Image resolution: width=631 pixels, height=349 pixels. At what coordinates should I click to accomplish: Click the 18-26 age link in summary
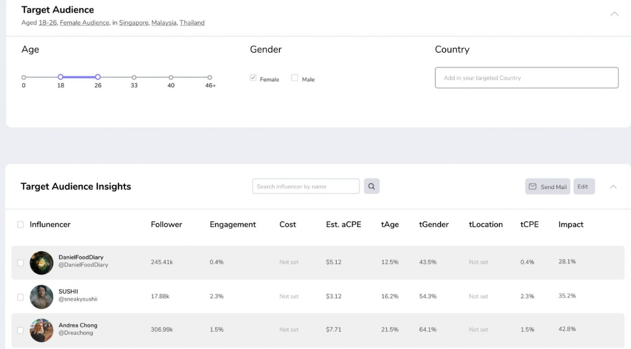(x=47, y=23)
